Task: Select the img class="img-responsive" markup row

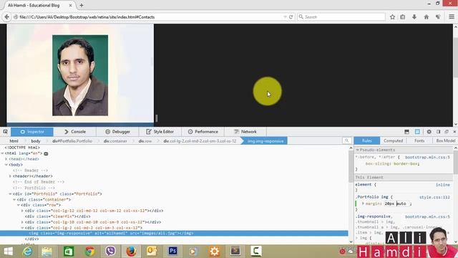Action: tap(174, 233)
